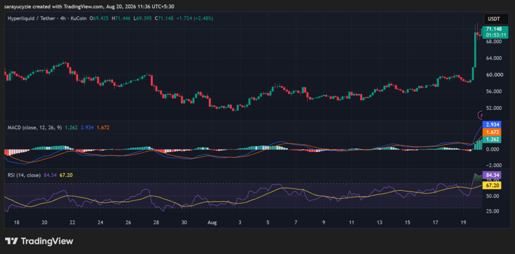Click price axis level 68.000
The height and width of the screenshot is (254, 515).
point(494,42)
